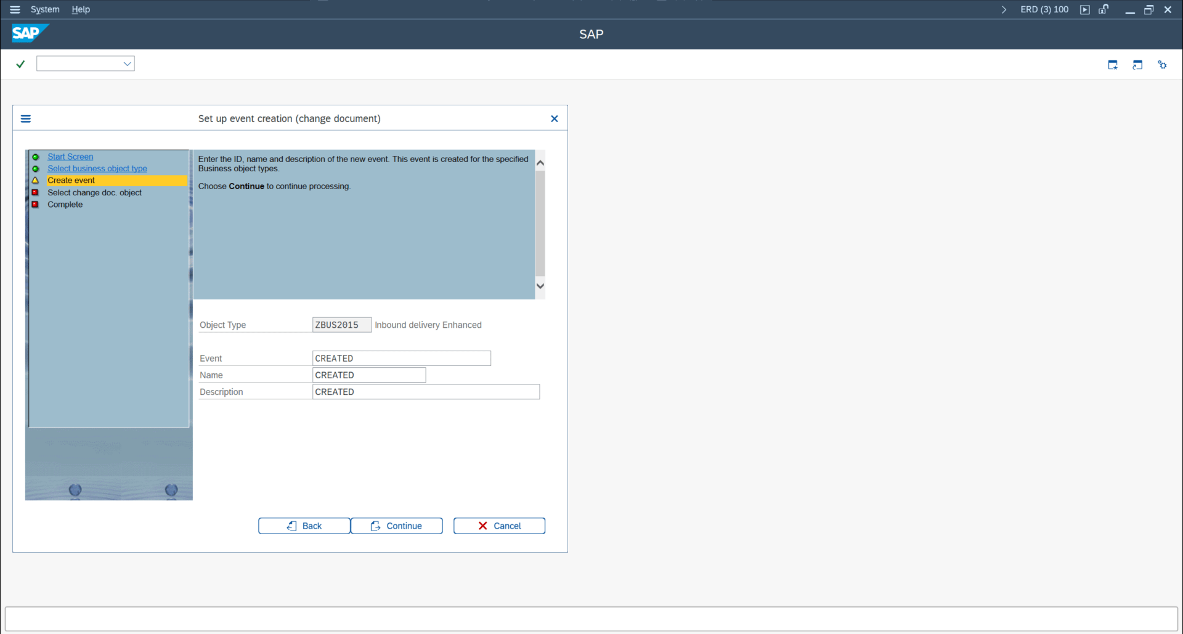Click the generate shortcut icon
The height and width of the screenshot is (634, 1183).
pos(1137,65)
